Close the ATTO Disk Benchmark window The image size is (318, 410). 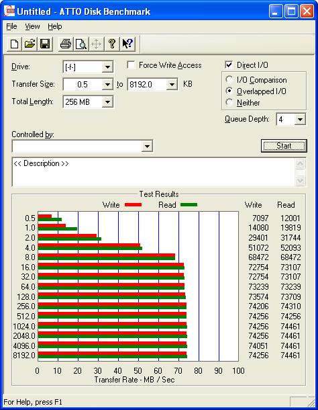coord(307,11)
